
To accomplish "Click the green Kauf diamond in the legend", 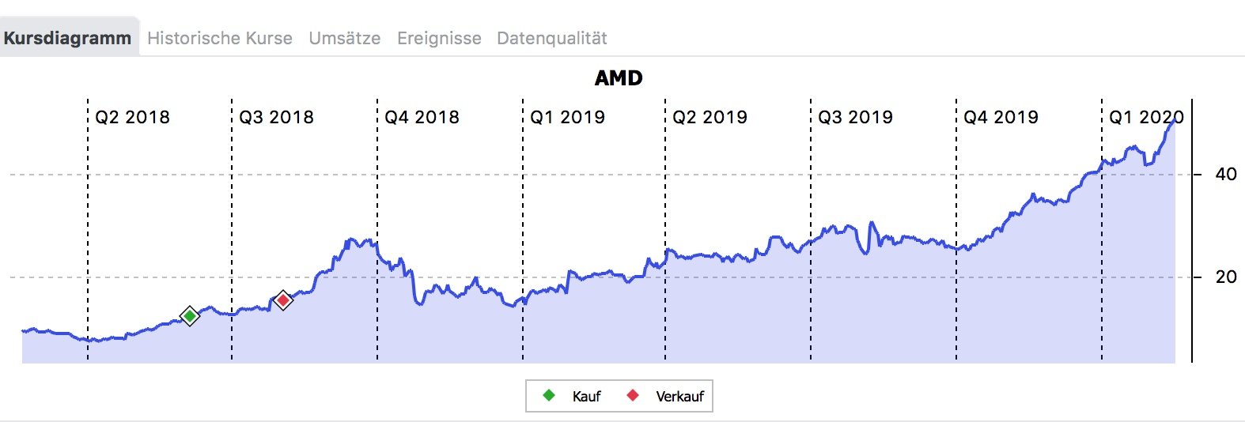I will [x=549, y=395].
